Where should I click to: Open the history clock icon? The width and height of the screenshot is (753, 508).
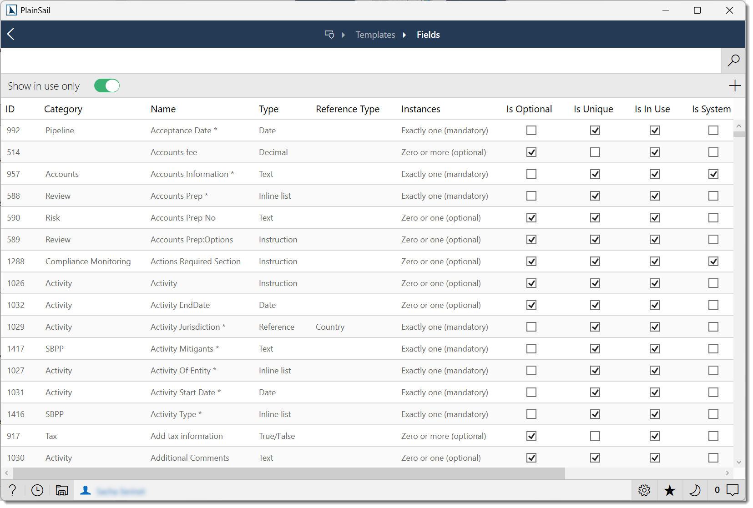tap(37, 490)
